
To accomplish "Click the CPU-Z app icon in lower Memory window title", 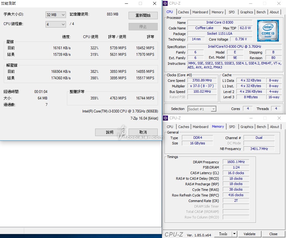I will tap(165, 118).
